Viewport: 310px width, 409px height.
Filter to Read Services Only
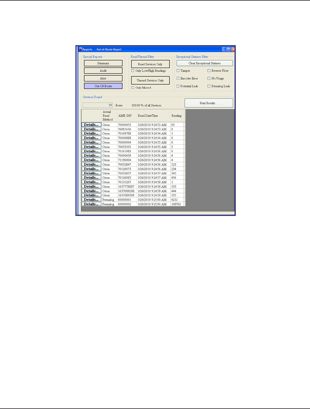click(150, 64)
